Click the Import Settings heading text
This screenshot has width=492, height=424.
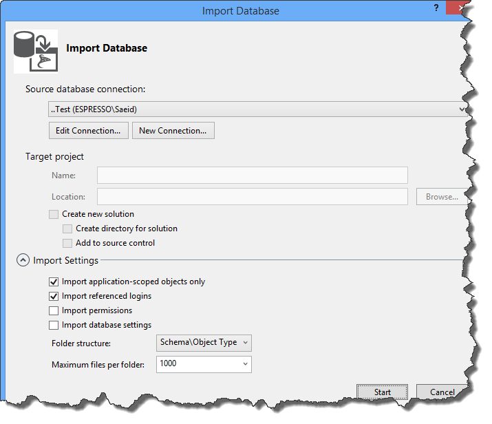point(65,260)
